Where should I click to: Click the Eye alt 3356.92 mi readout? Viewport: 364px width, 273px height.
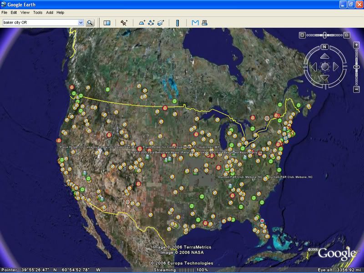[x=339, y=270]
